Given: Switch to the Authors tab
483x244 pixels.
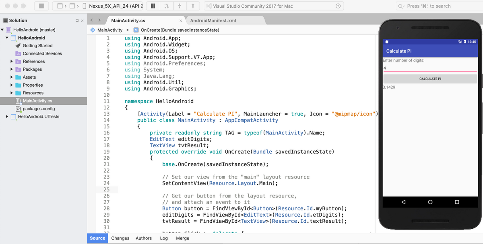Looking at the screenshot, I should pyautogui.click(x=144, y=238).
